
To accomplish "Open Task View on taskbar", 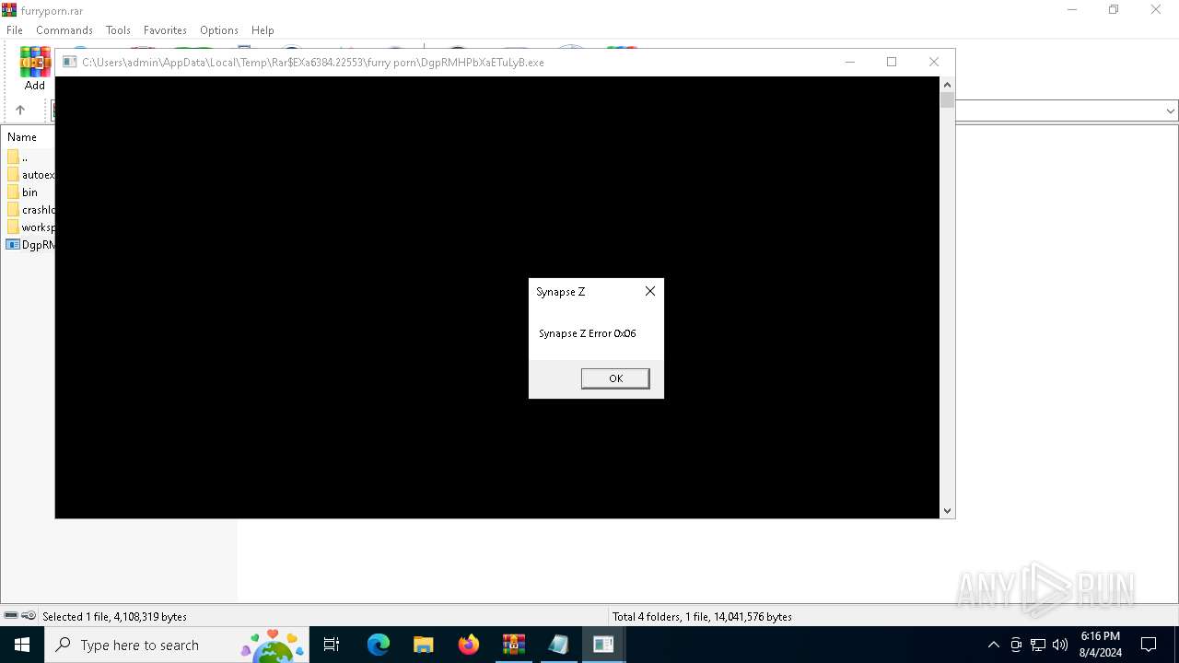I will tap(332, 645).
